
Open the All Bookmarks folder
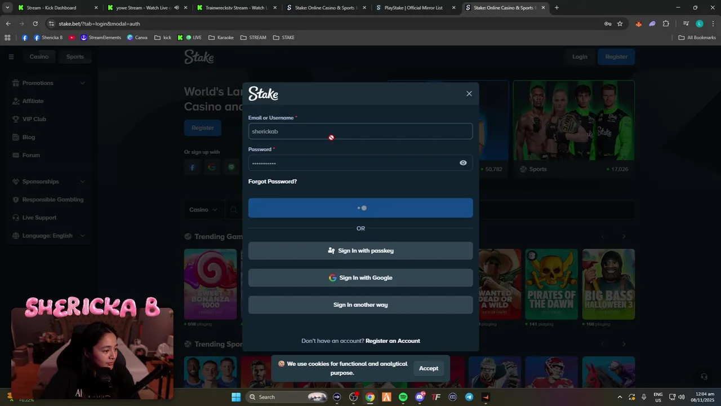pos(697,38)
